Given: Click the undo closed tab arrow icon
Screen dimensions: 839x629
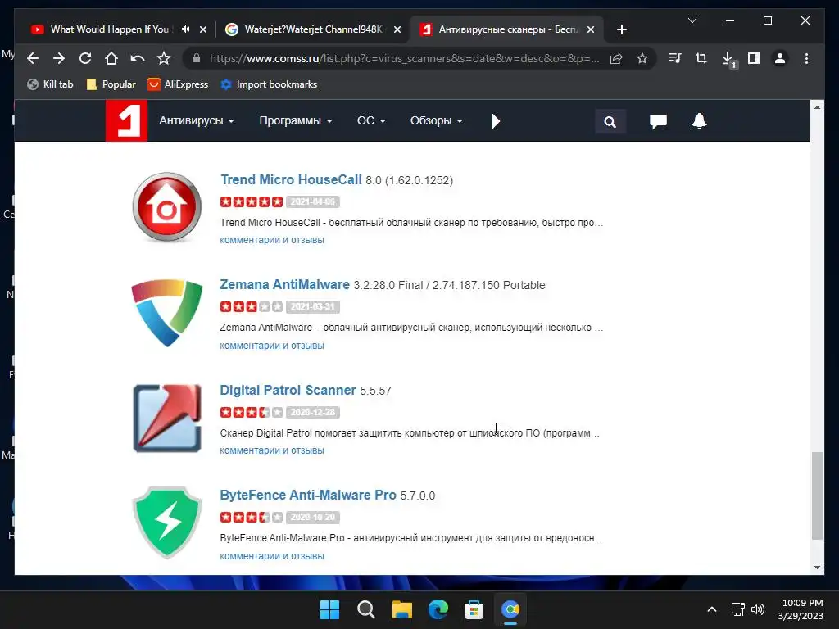Looking at the screenshot, I should (138, 58).
